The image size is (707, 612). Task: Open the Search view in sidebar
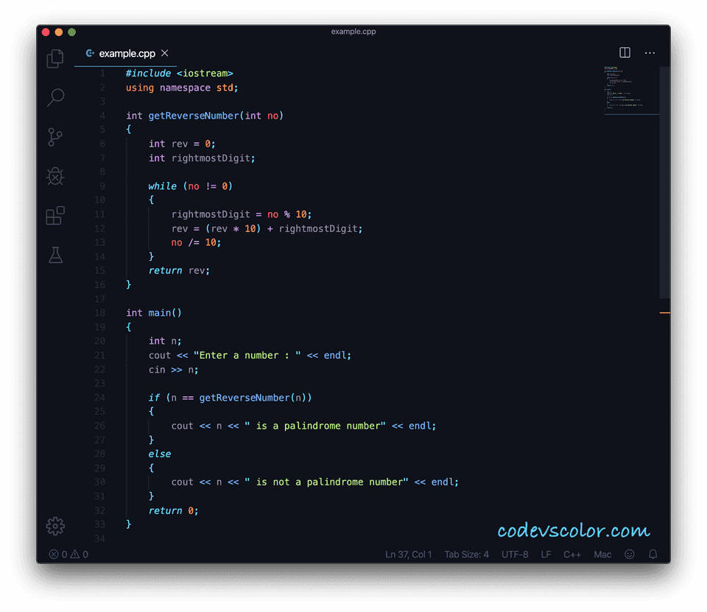55,97
